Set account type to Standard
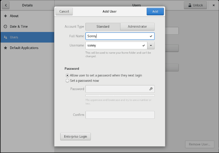The width and height of the screenshot is (219, 153). [x=103, y=27]
